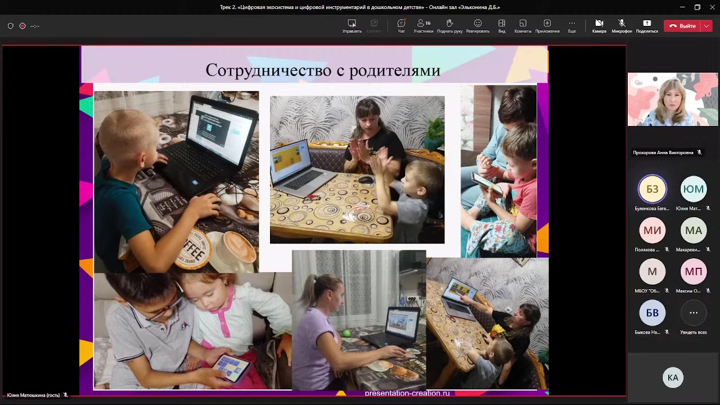Open the Чат (Chat) panel

[x=401, y=25]
